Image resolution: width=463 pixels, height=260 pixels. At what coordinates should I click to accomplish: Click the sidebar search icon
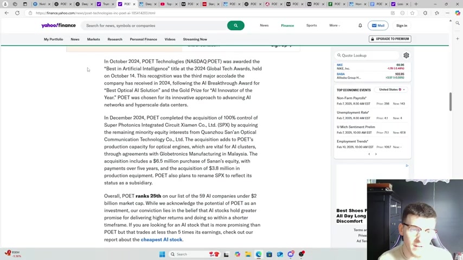coord(458,23)
